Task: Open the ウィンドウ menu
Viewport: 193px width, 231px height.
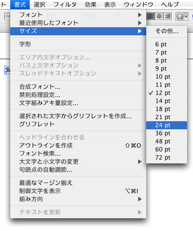Action: pyautogui.click(x=139, y=5)
